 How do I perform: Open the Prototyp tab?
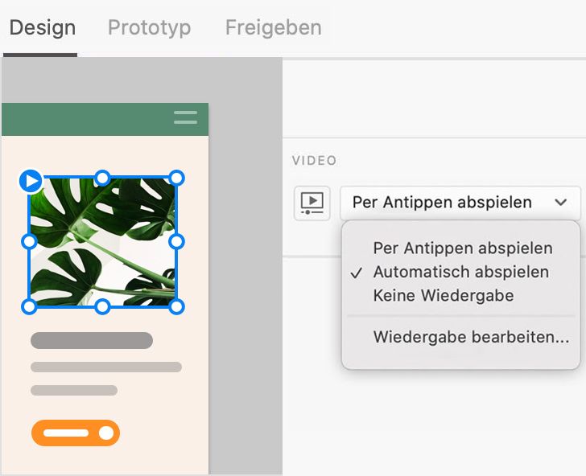click(x=149, y=28)
